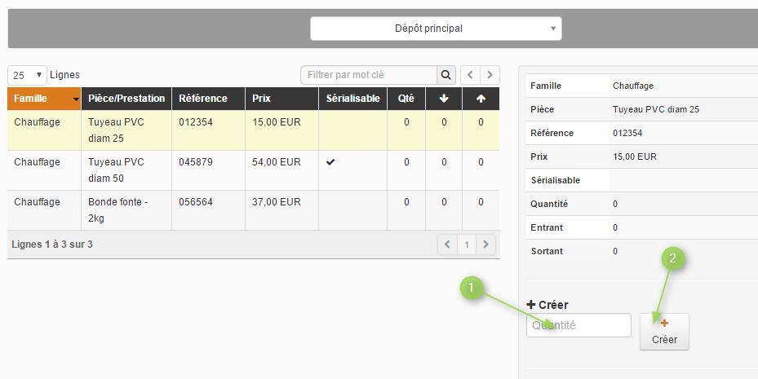Click the Sortant label in detail panel
The height and width of the screenshot is (379, 758).
[x=547, y=251]
